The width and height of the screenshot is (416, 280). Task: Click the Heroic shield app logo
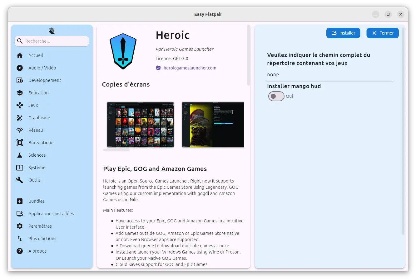[123, 51]
